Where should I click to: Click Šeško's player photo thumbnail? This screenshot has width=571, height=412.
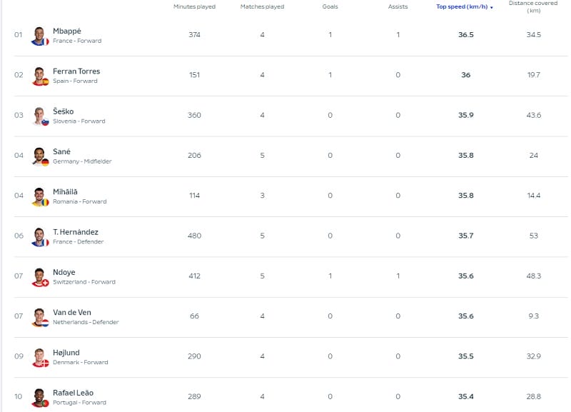(x=39, y=117)
